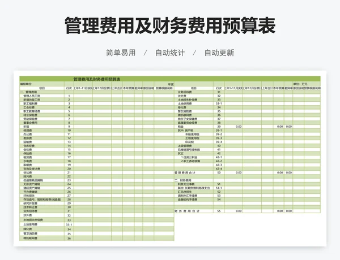
Task: Select the row number cell 42-3
Action: pyautogui.click(x=219, y=165)
